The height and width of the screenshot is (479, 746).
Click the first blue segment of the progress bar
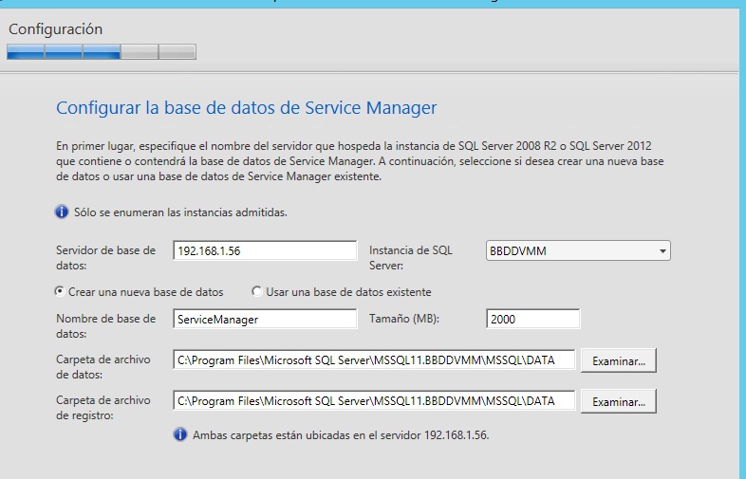point(26,52)
